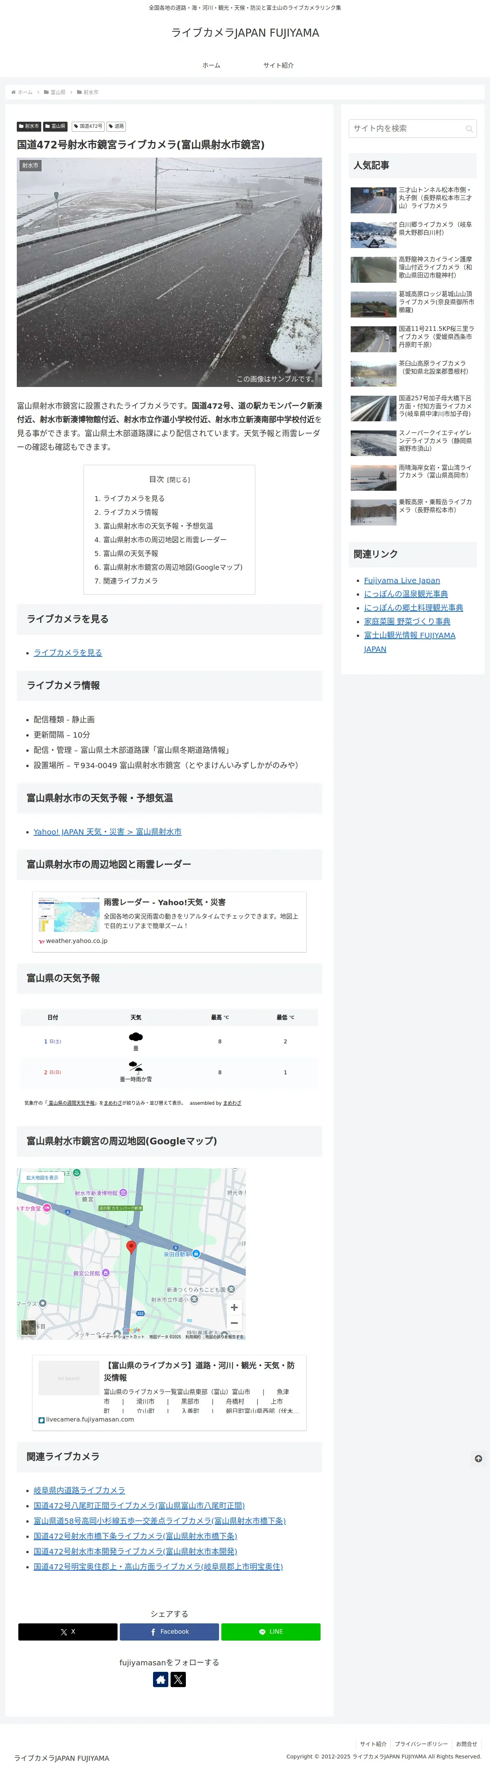Screen dimensions: 490x1768
Task: Click the scroll-to-top arrow icon
Action: (478, 1459)
